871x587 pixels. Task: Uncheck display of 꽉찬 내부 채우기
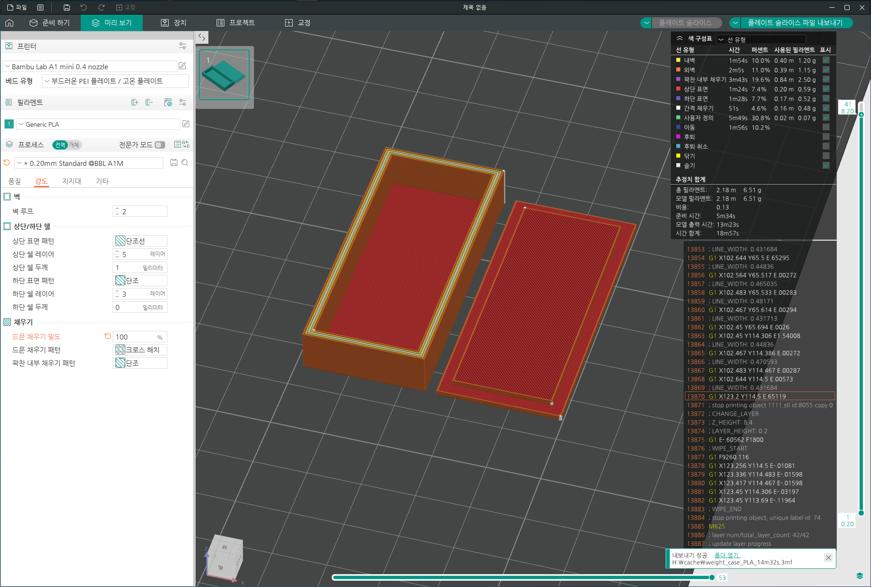coord(826,79)
